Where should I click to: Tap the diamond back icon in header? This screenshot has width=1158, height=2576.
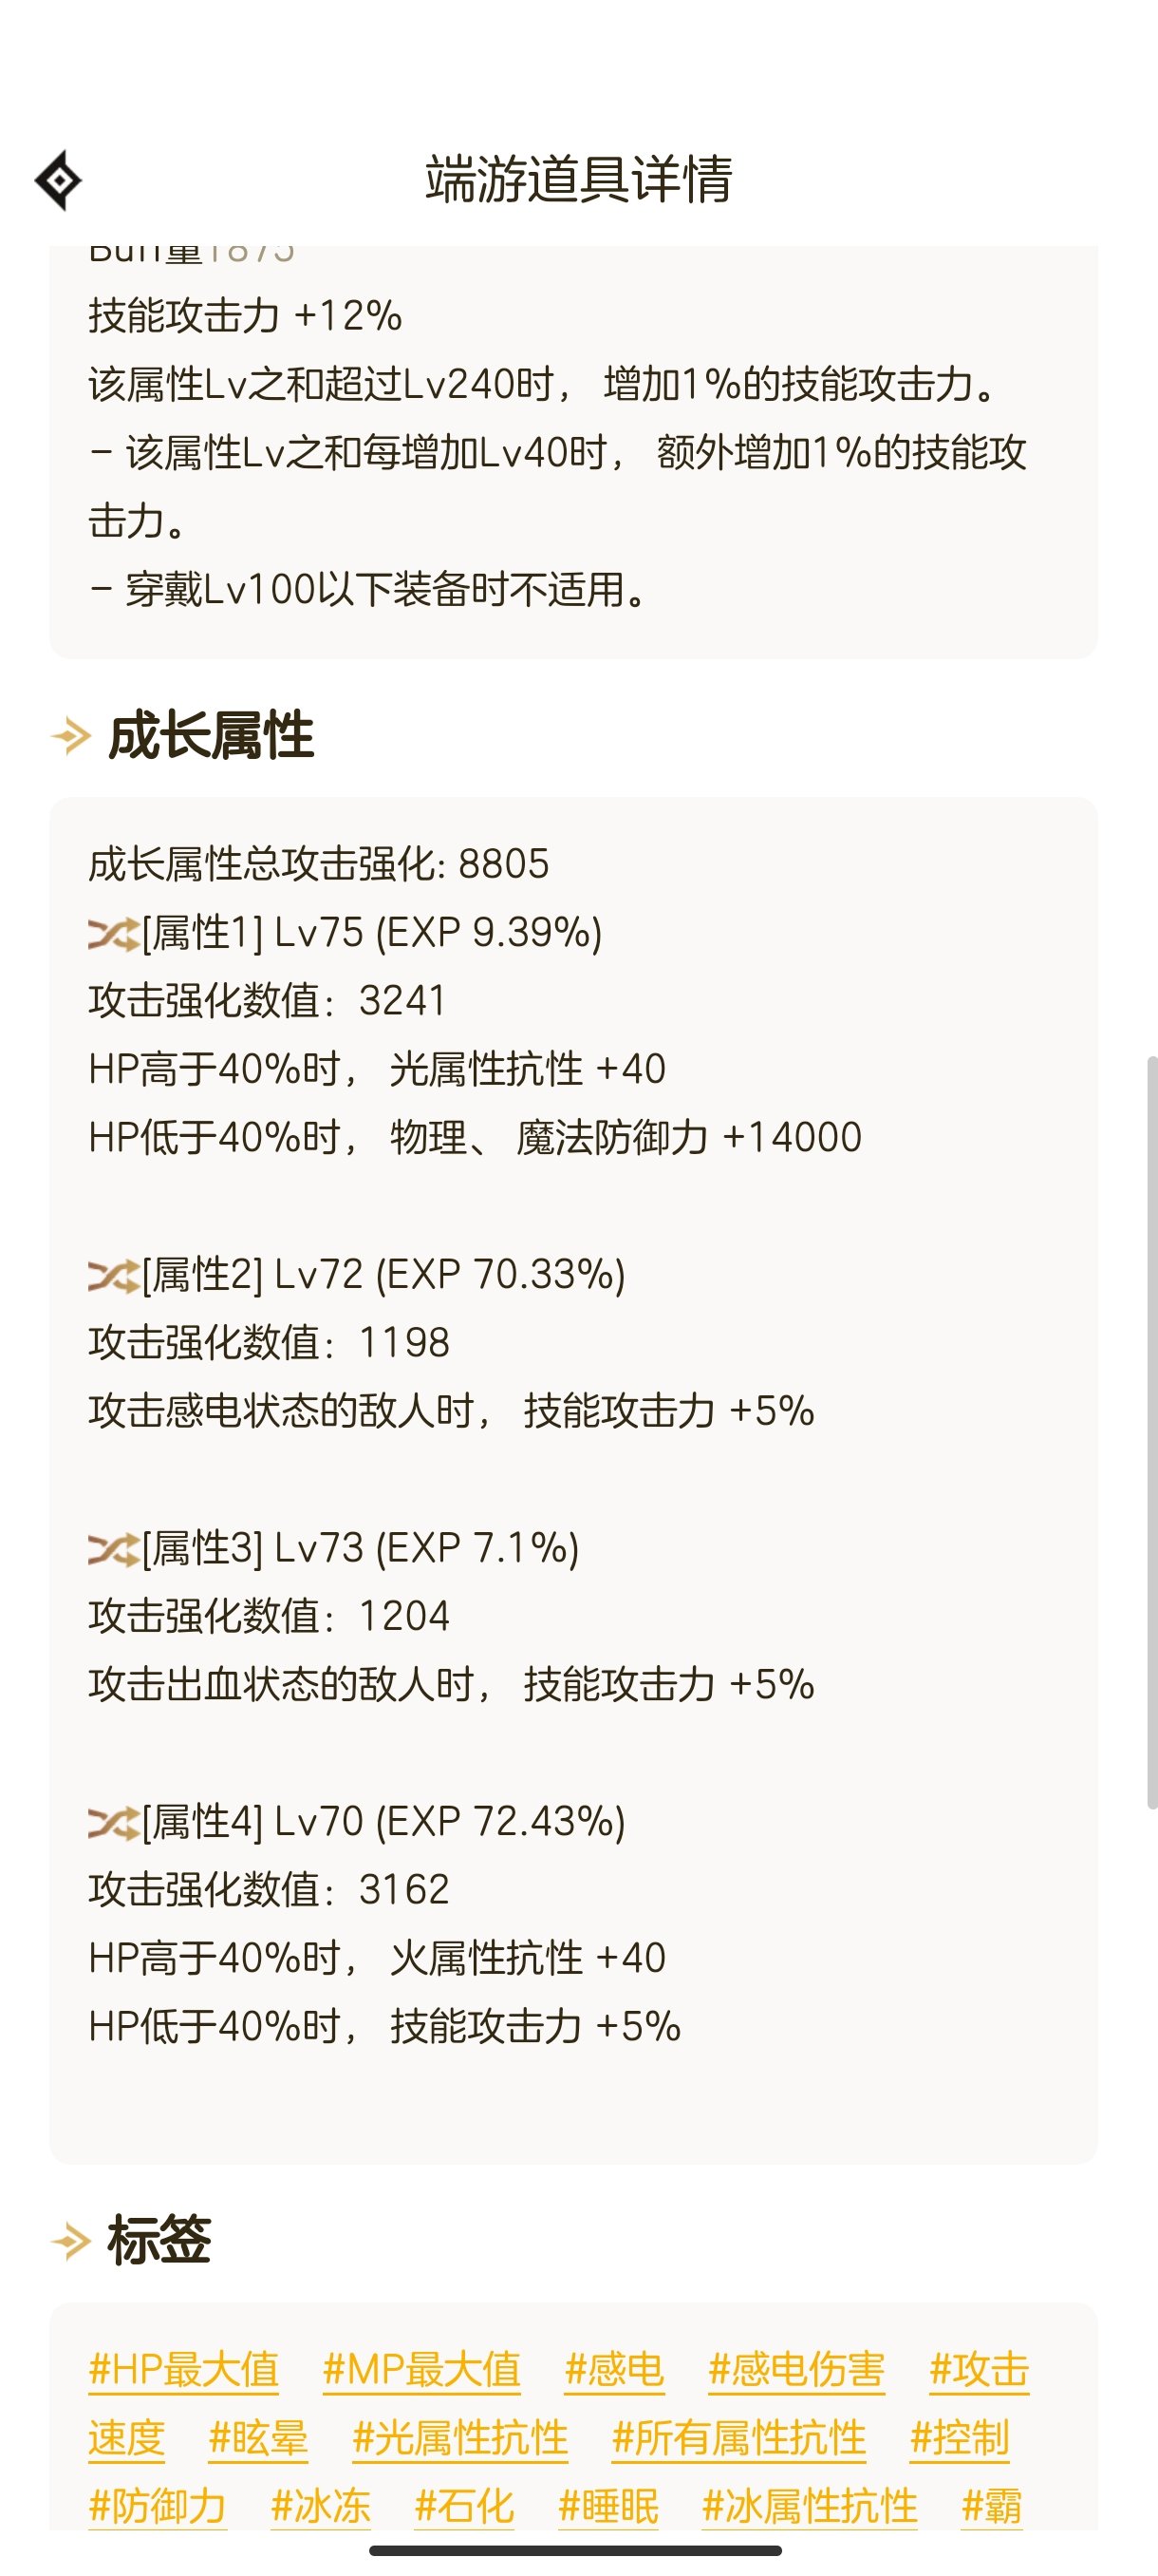(59, 181)
